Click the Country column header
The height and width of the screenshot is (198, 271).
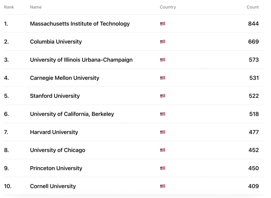168,7
